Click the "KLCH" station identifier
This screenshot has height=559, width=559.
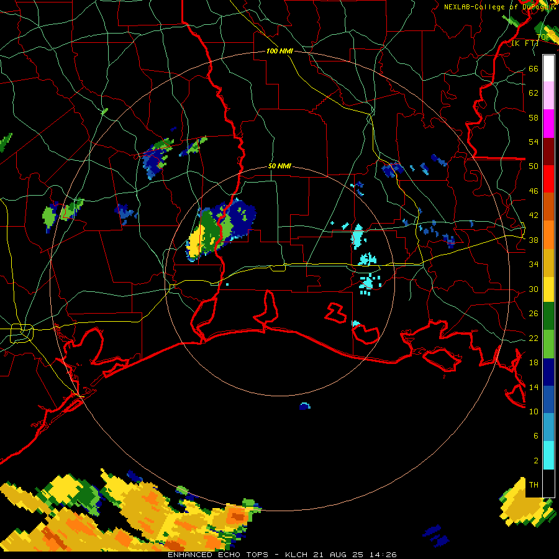pyautogui.click(x=296, y=555)
